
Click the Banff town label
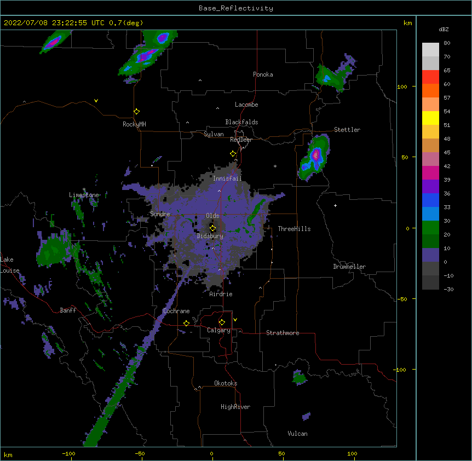pyautogui.click(x=68, y=310)
